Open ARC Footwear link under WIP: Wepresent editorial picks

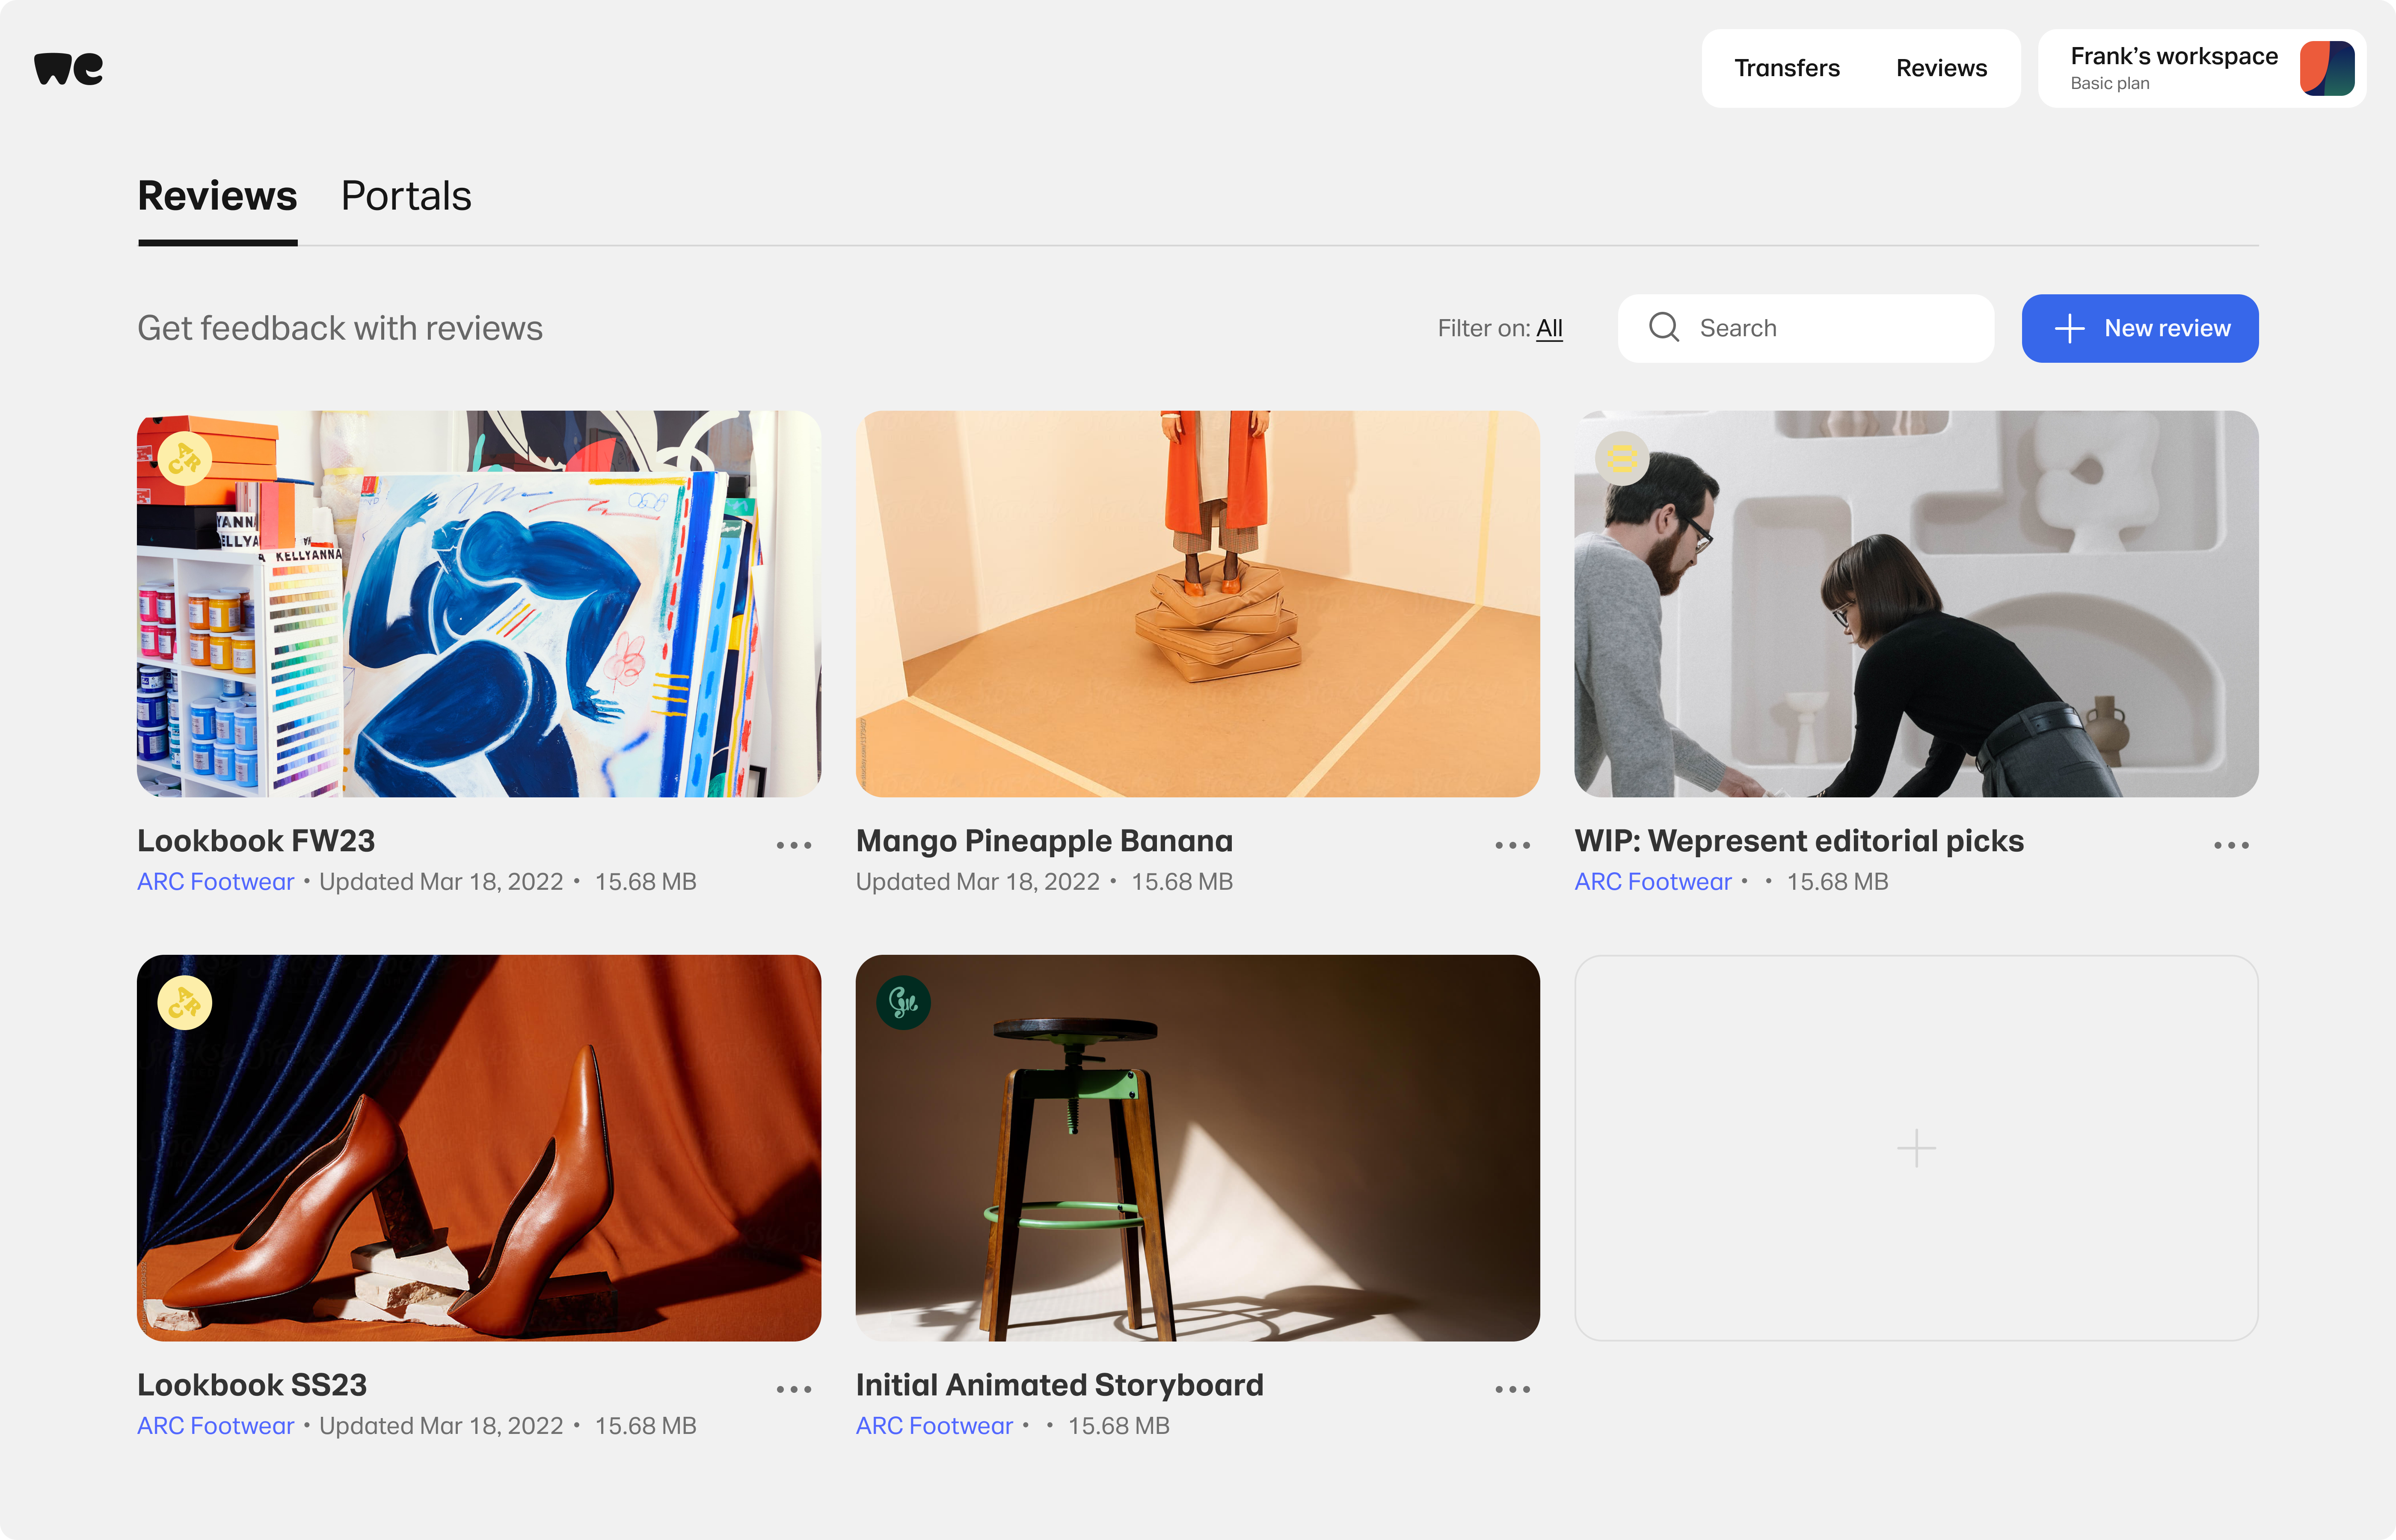click(x=1652, y=882)
